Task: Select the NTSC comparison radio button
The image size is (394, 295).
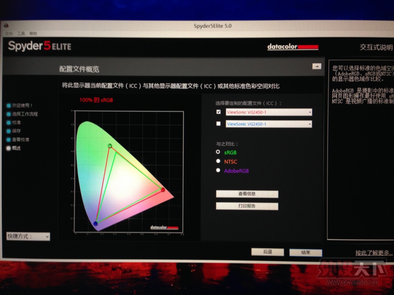Action: pos(218,161)
